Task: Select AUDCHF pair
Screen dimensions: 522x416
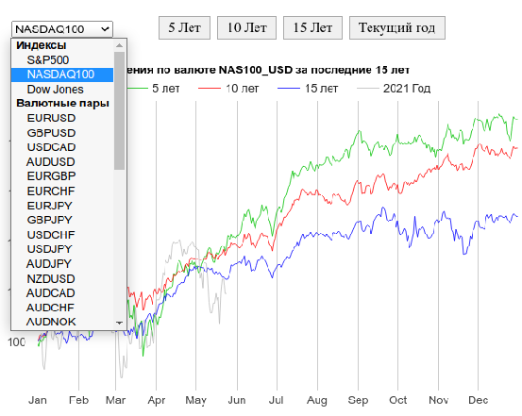Action: pyautogui.click(x=62, y=308)
